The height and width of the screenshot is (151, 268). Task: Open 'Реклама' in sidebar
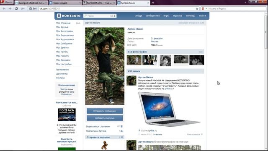(60, 78)
